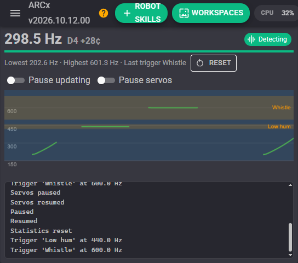Open the hamburger navigation menu
The height and width of the screenshot is (263, 298).
point(15,13)
